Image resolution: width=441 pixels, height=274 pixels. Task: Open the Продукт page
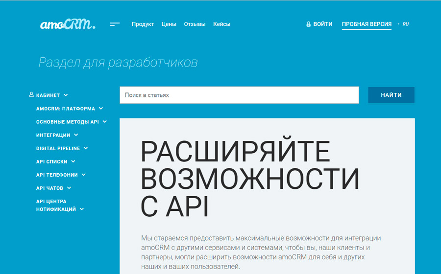[x=143, y=24]
